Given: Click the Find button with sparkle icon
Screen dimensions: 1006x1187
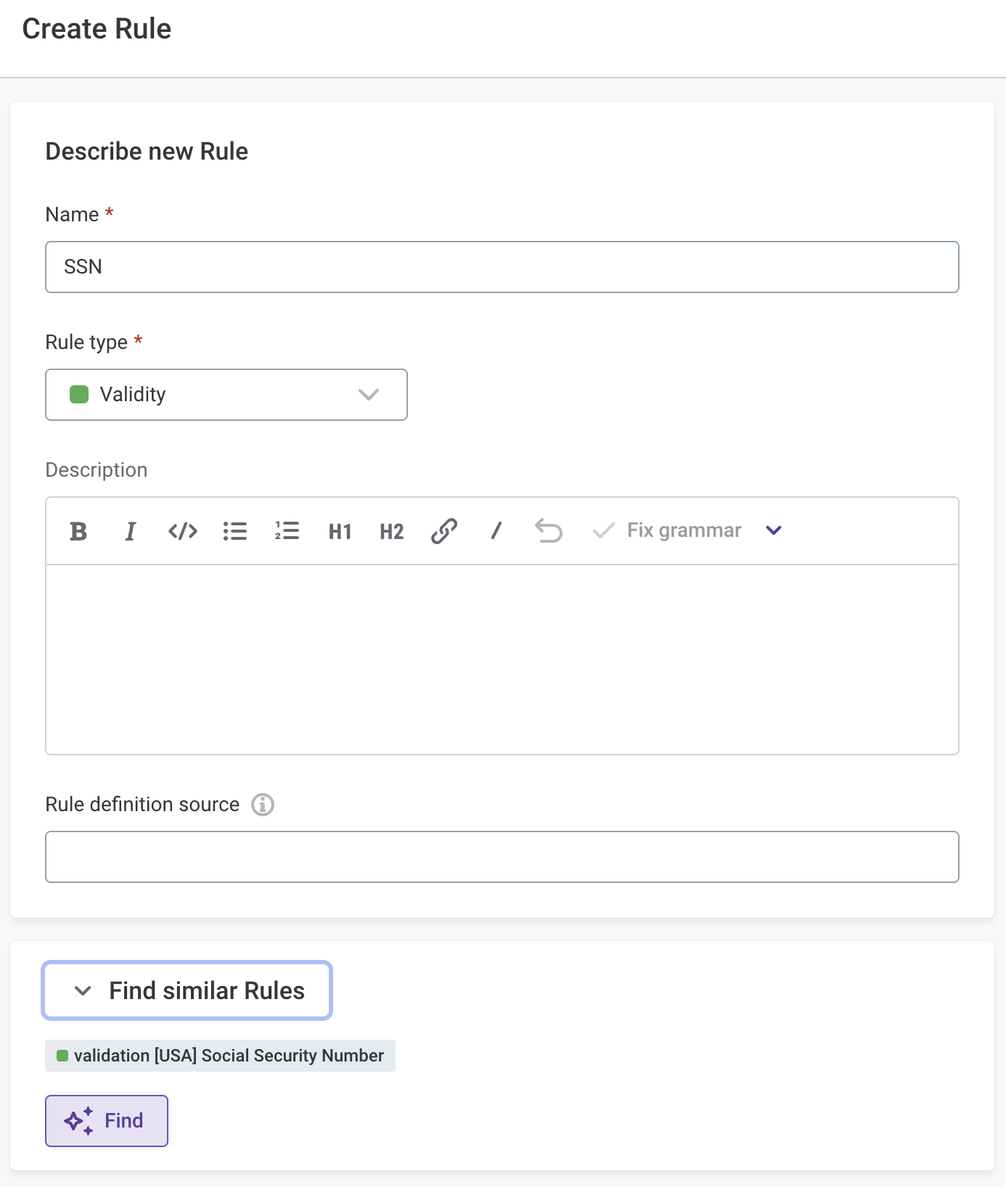Looking at the screenshot, I should tap(107, 1121).
